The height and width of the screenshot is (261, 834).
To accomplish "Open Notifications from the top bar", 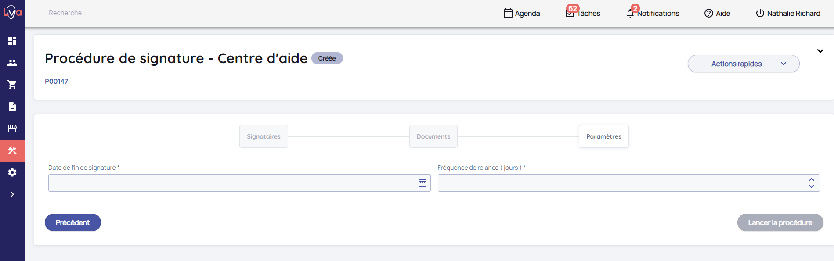I will [653, 13].
